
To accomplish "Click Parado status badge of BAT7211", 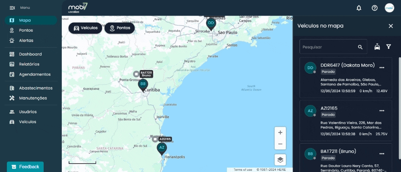I will click(328, 158).
